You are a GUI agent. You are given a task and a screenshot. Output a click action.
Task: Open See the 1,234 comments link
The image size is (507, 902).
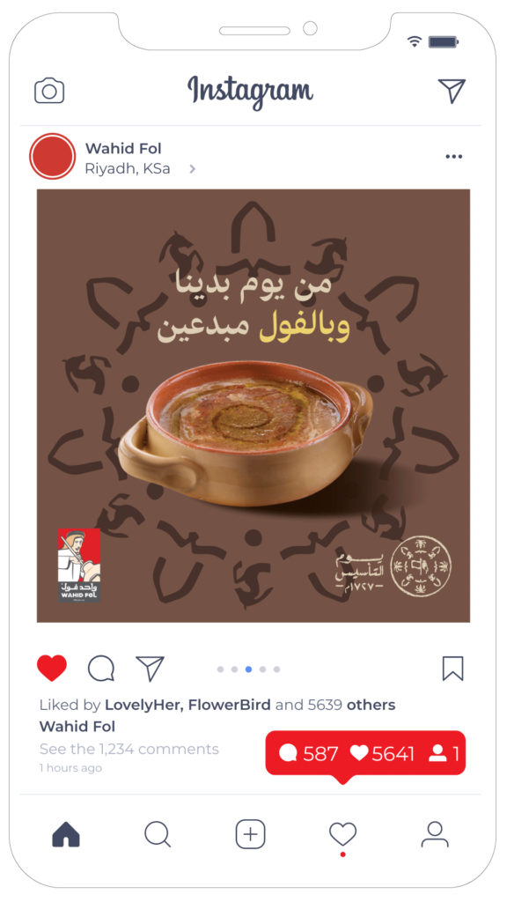(x=129, y=749)
